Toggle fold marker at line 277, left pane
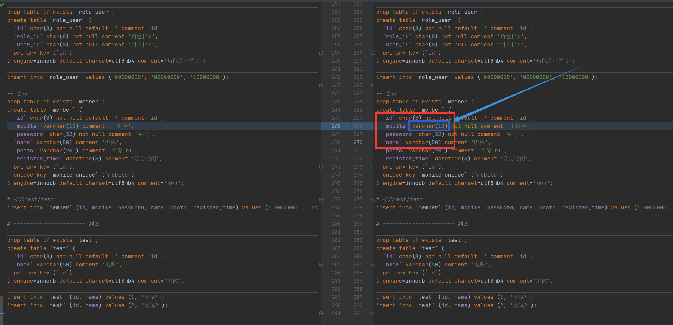Screen dimensions: 673x325 (x=321, y=199)
